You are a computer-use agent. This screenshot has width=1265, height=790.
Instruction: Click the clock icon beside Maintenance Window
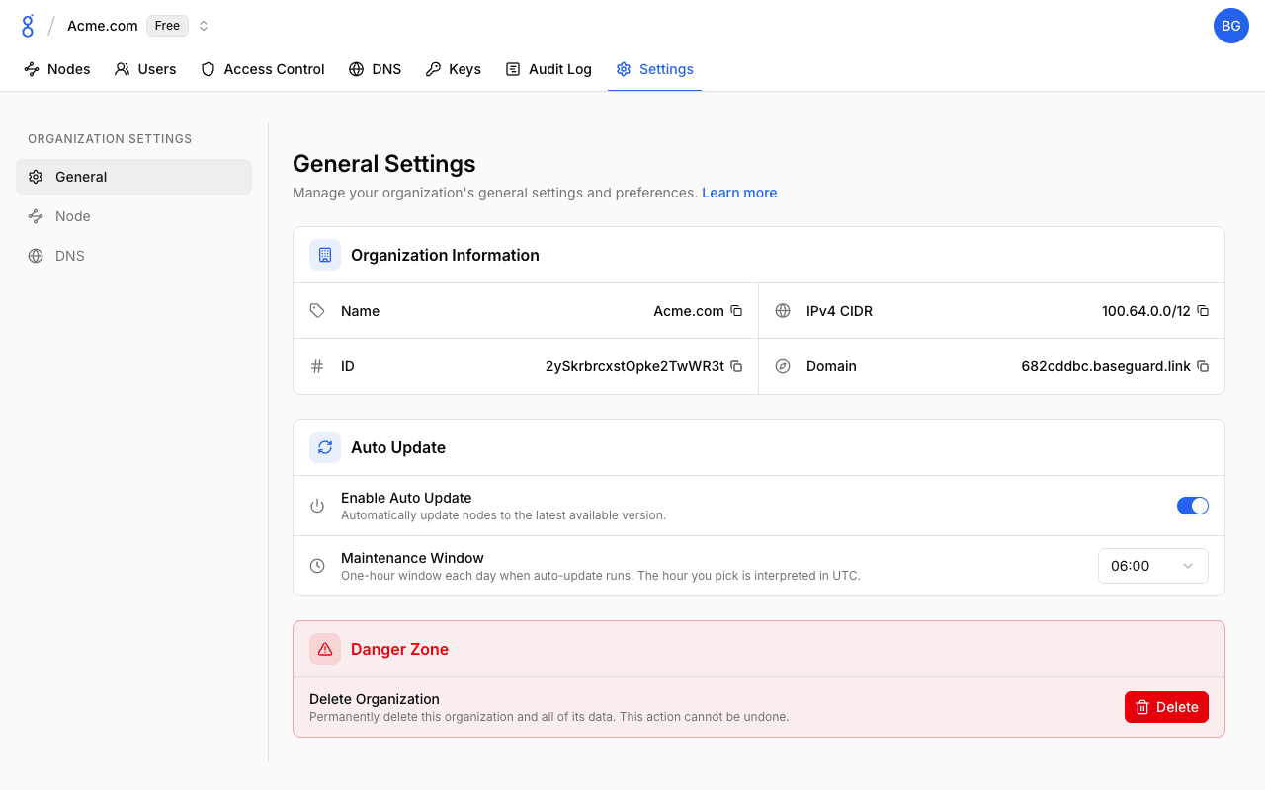(x=317, y=566)
